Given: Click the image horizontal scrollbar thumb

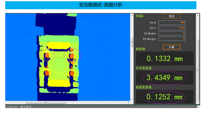Looking at the screenshot, I should (46, 103).
